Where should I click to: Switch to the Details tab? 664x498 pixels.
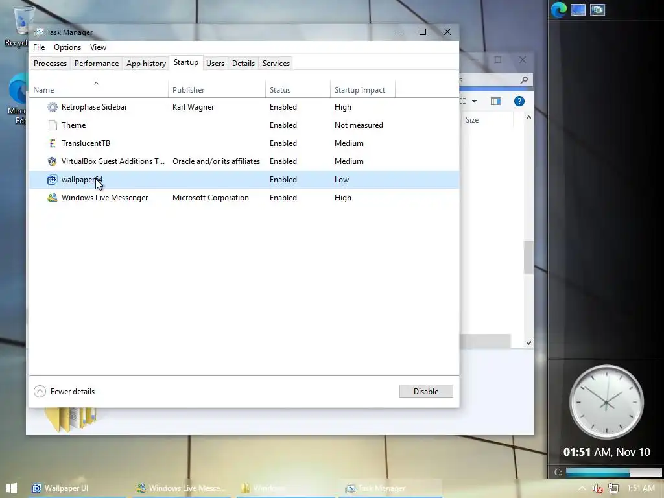click(244, 64)
